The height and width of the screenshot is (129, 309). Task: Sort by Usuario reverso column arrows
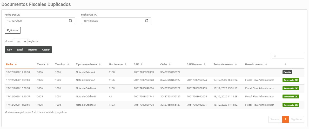[266, 64]
